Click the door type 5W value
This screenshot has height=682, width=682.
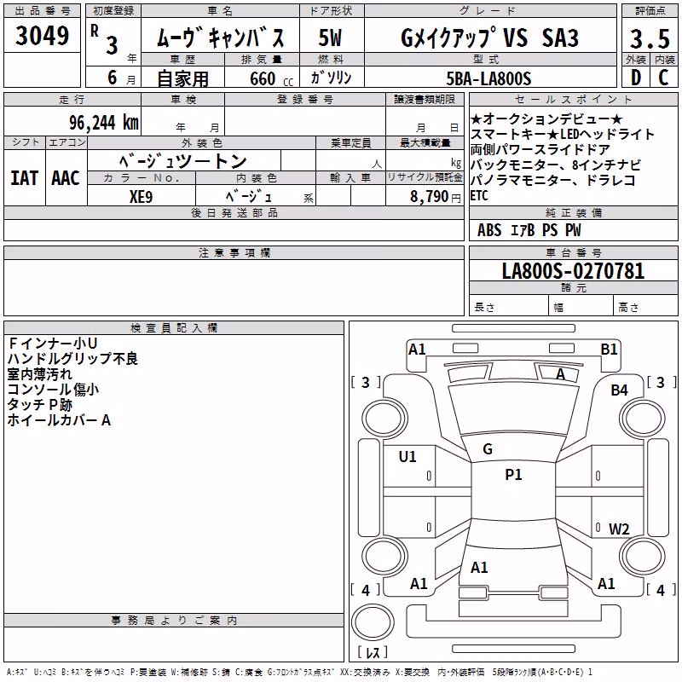330,38
